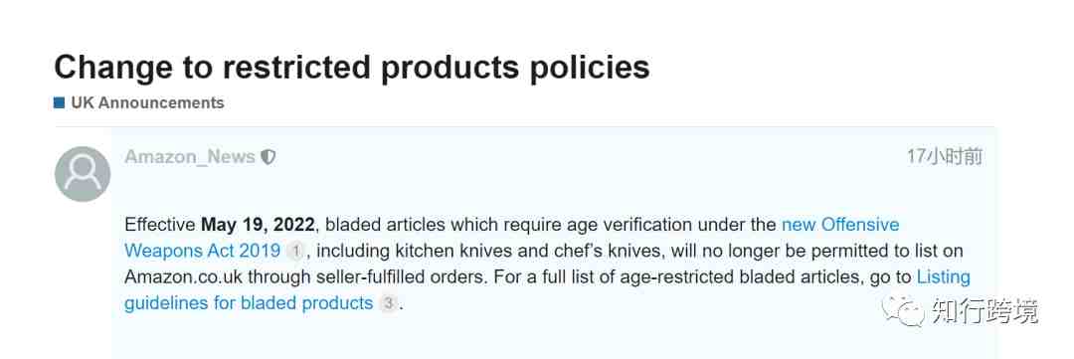Open the UK Announcements category

coord(147,102)
